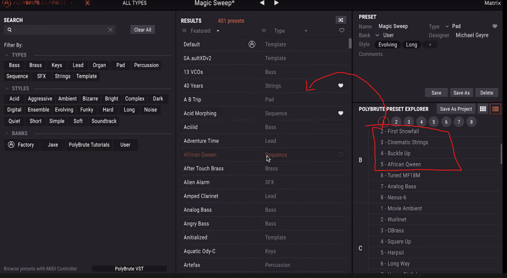
Task: Clear the search field with X icon
Action: (x=110, y=30)
